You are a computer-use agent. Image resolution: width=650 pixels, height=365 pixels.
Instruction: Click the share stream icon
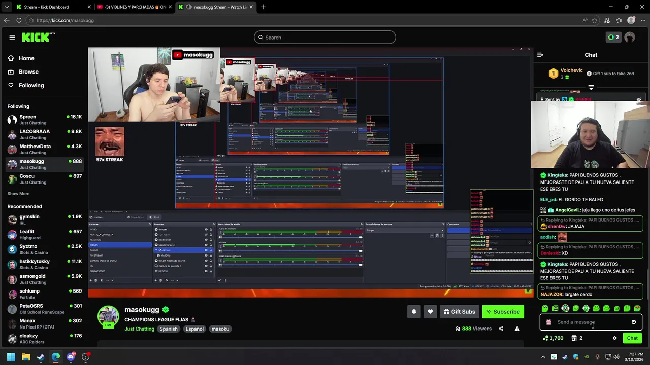click(501, 328)
